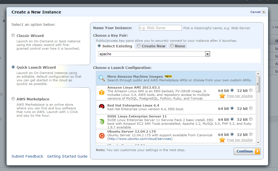Click the Quick Launch Wizard heading text
278x171 pixels.
point(36,67)
